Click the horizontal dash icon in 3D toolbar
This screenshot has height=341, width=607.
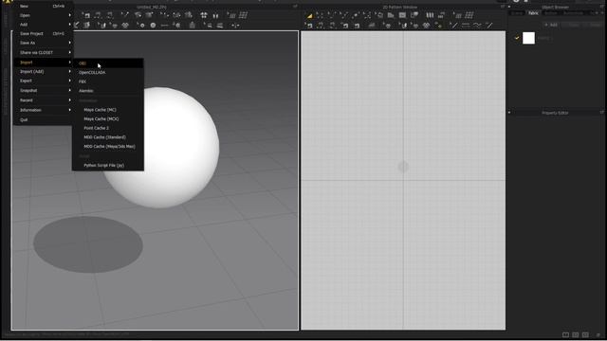tap(164, 26)
